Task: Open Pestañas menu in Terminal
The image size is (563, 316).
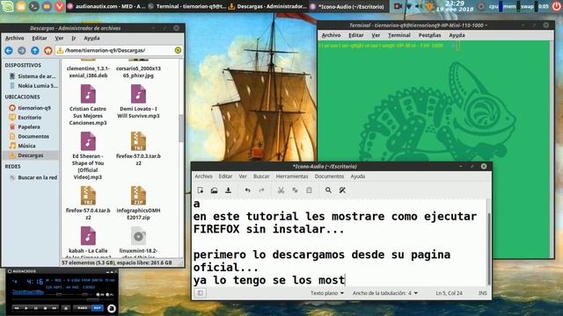Action: [x=429, y=35]
